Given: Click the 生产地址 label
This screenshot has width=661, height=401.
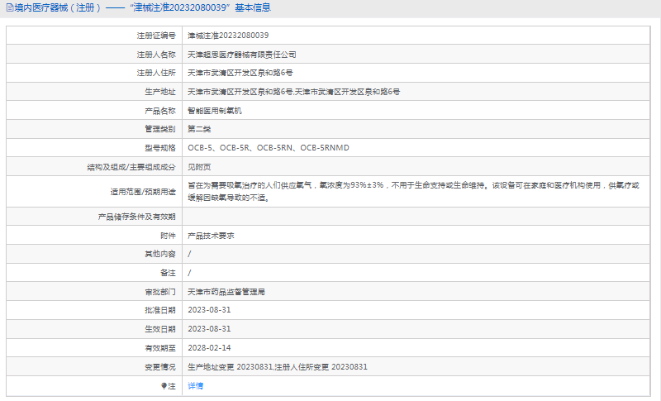Looking at the screenshot, I should tap(160, 92).
